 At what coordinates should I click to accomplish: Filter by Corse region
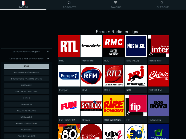pos(26,98)
